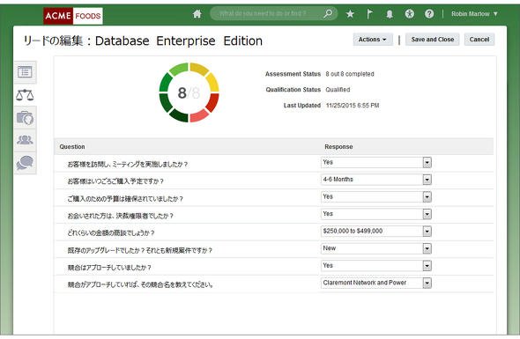Open the briefcase sidebar tab
Screen dimensions: 520x339
[26, 118]
